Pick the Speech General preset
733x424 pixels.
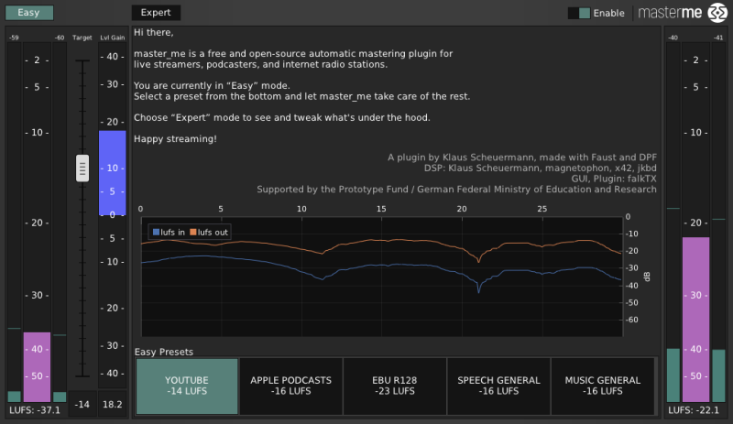click(498, 386)
